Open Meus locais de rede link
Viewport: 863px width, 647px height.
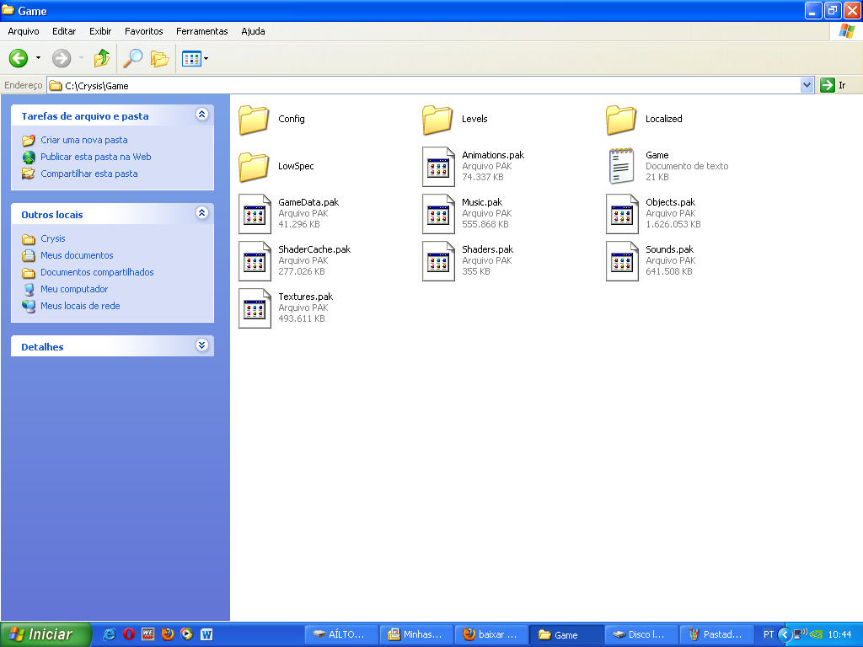coord(80,306)
